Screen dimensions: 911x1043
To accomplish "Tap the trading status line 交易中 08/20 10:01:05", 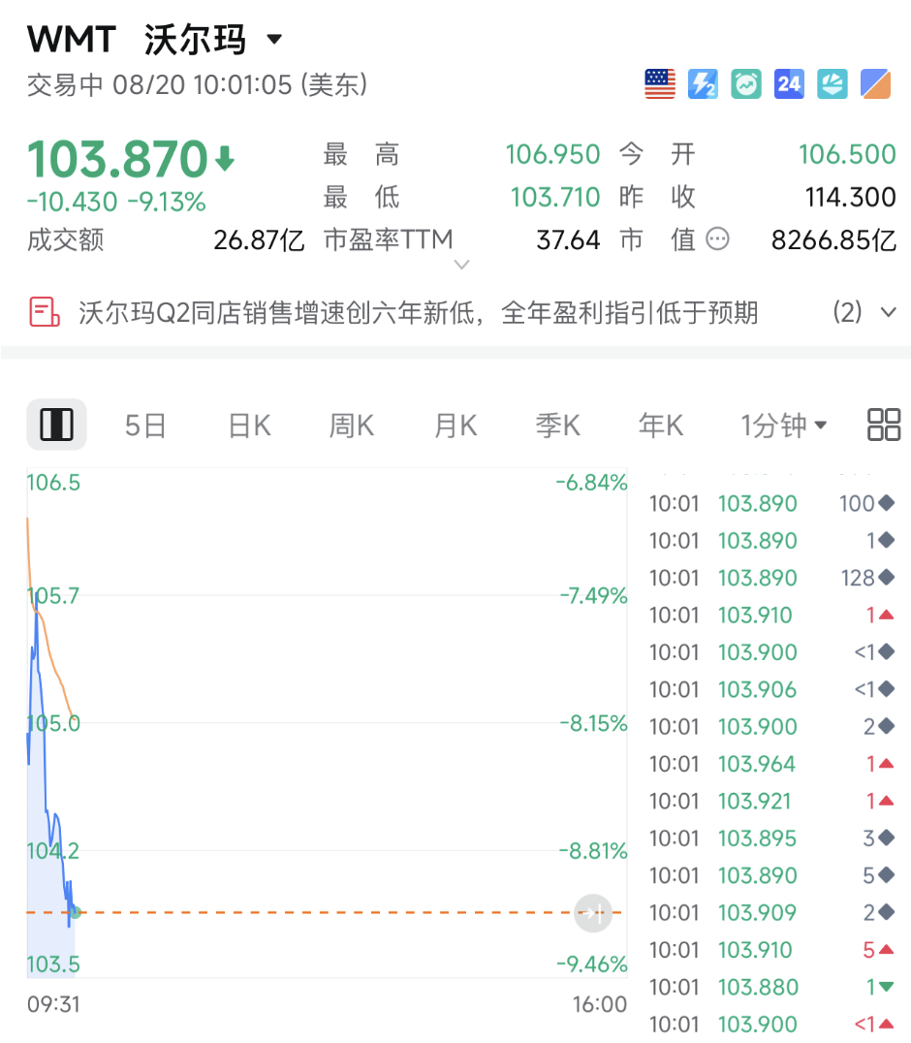I will [198, 85].
